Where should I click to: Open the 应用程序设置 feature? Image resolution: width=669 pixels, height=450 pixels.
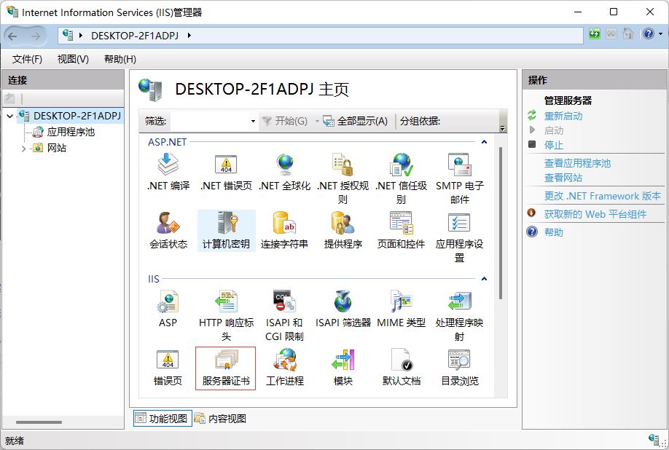(460, 237)
